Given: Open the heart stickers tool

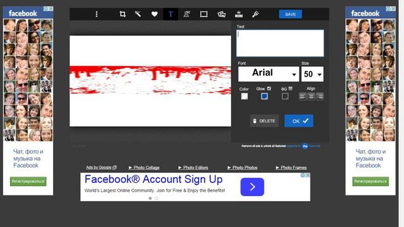Looking at the screenshot, I should tap(154, 14).
